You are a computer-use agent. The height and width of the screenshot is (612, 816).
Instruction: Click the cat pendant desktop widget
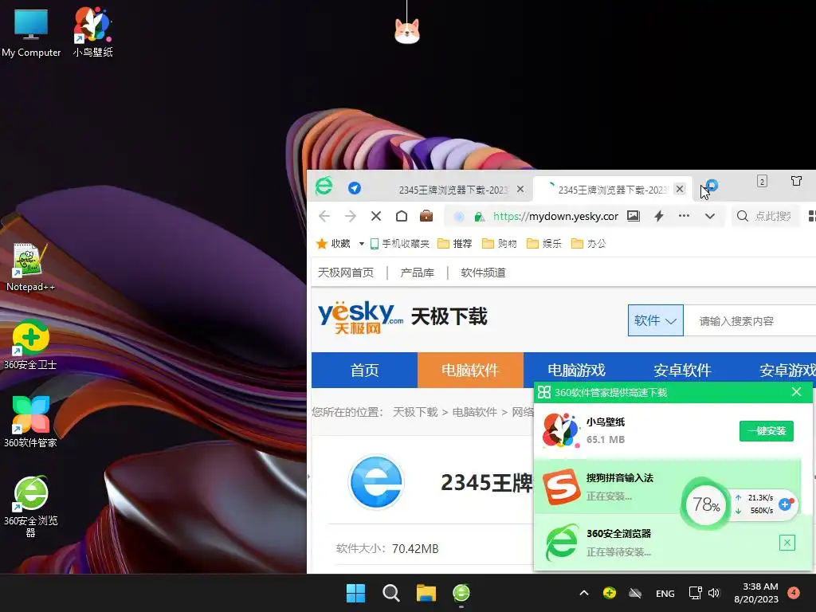click(407, 31)
